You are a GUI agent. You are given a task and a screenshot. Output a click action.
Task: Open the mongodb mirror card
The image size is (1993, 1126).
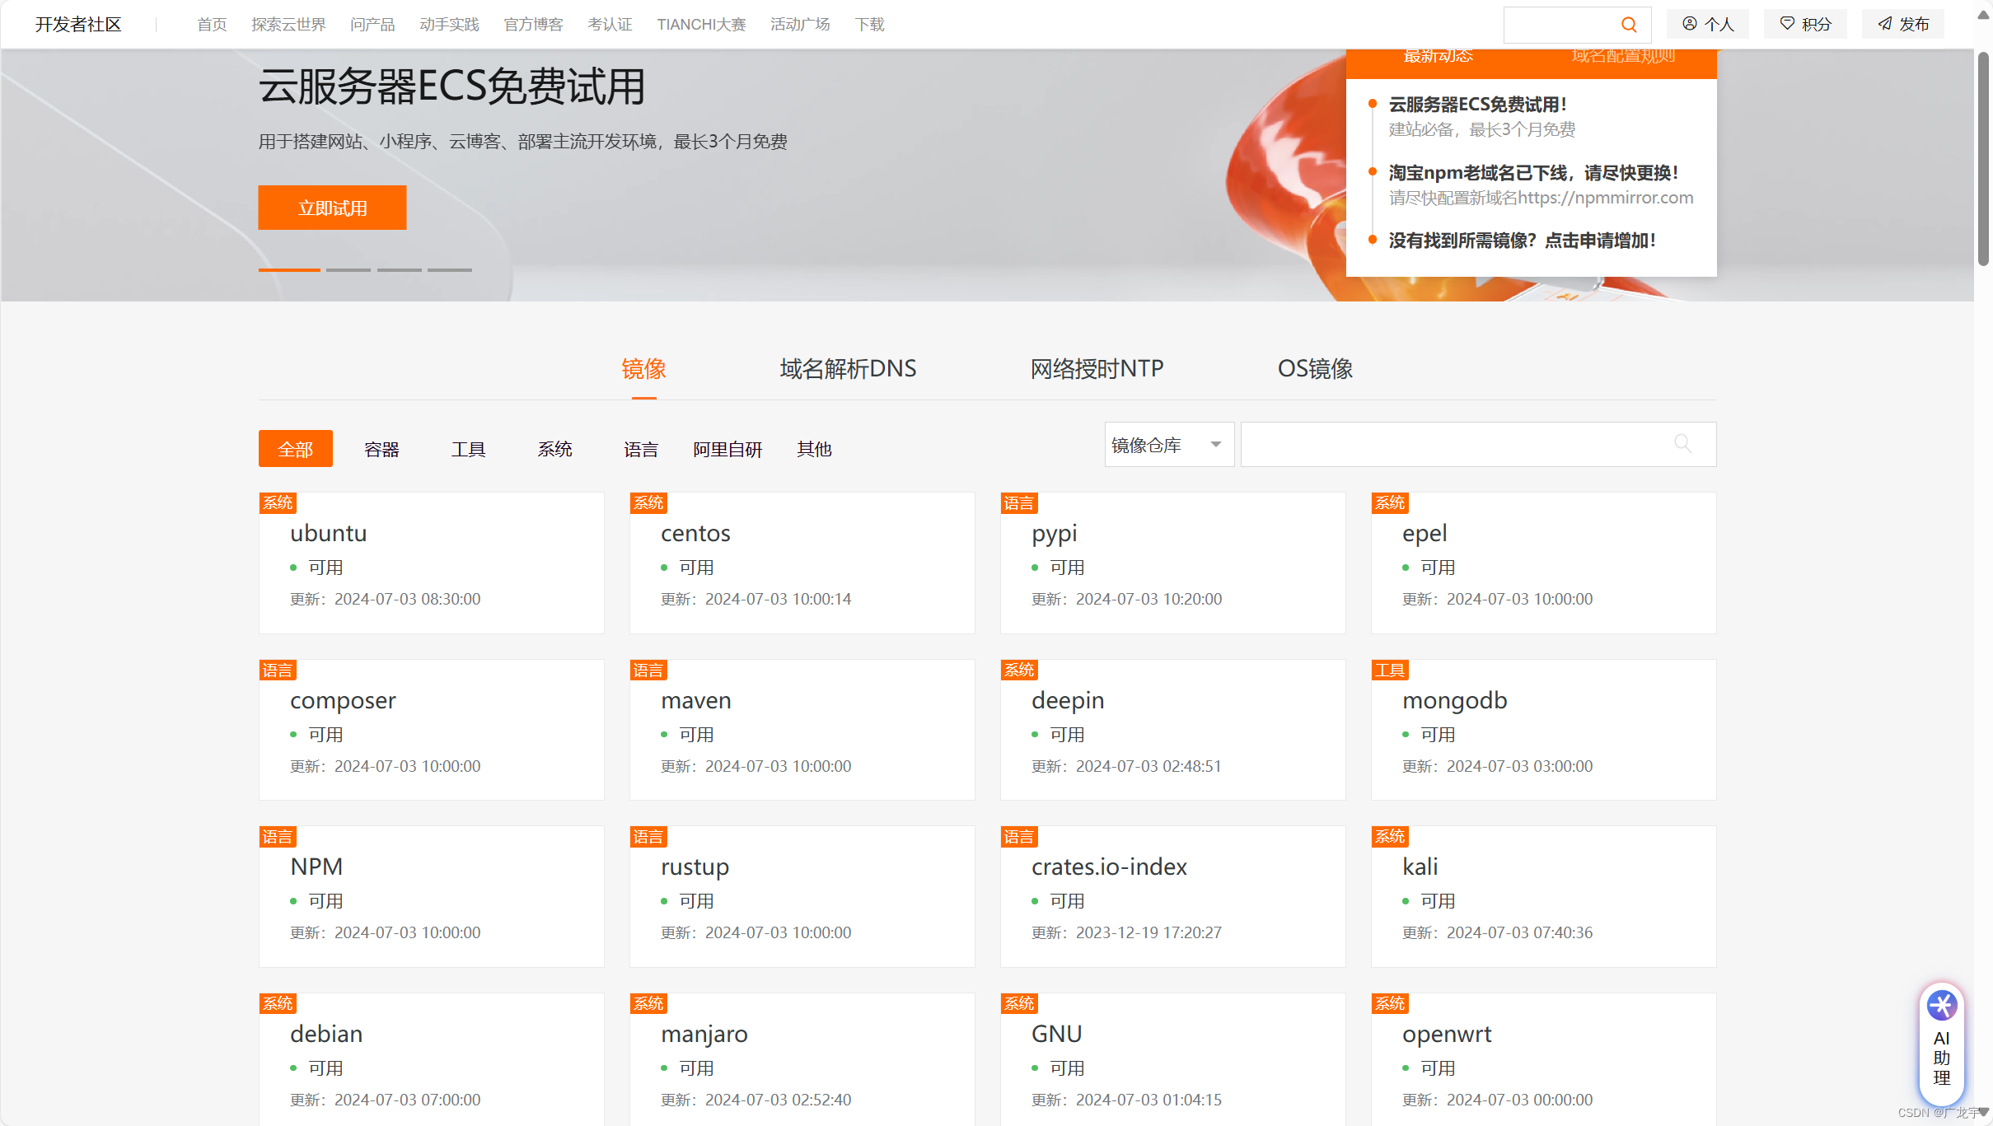point(1544,730)
